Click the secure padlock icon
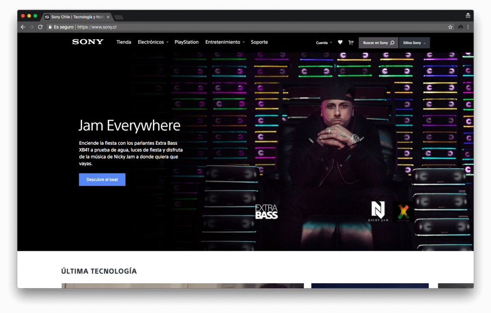The width and height of the screenshot is (491, 313). click(x=50, y=27)
